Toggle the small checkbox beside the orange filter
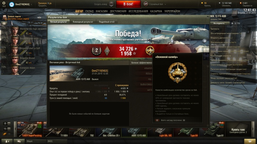257x144 pixels. click(x=9, y=134)
